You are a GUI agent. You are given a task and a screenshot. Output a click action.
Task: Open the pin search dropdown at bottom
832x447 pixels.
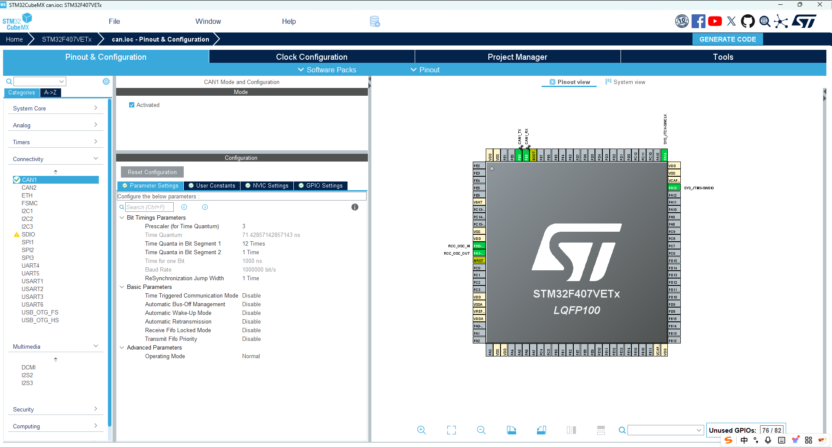[x=699, y=430]
